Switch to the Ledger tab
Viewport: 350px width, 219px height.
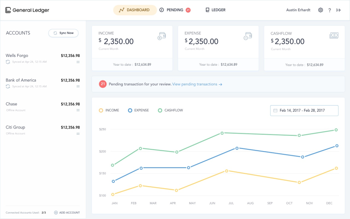(x=215, y=10)
